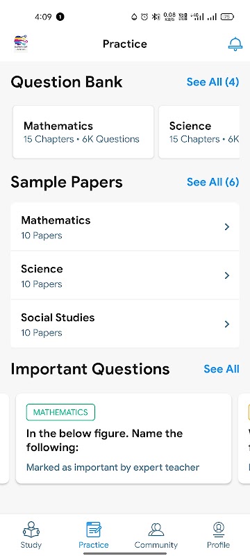This screenshot has width=250, height=556.
Task: Open the Profile tab icon
Action: [x=219, y=530]
